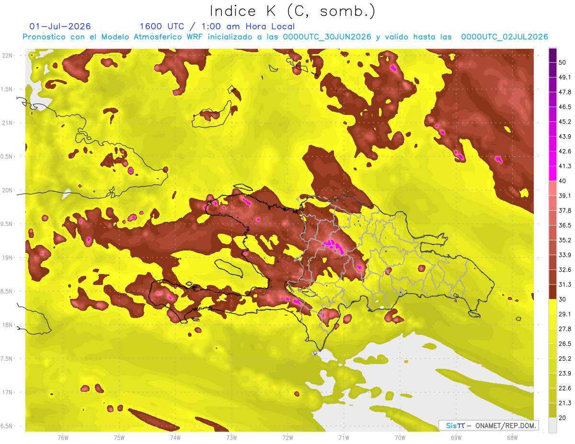The width and height of the screenshot is (575, 444).
Task: Select the "18N" latitude label
Action: (7, 325)
